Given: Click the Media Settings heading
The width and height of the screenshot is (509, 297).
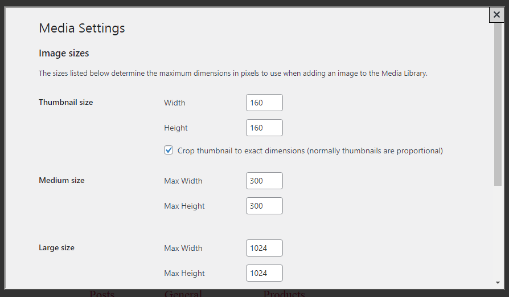Looking at the screenshot, I should click(81, 28).
